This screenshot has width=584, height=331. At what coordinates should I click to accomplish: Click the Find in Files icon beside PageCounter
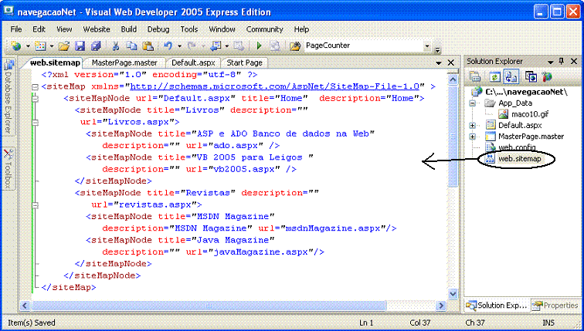click(x=295, y=46)
